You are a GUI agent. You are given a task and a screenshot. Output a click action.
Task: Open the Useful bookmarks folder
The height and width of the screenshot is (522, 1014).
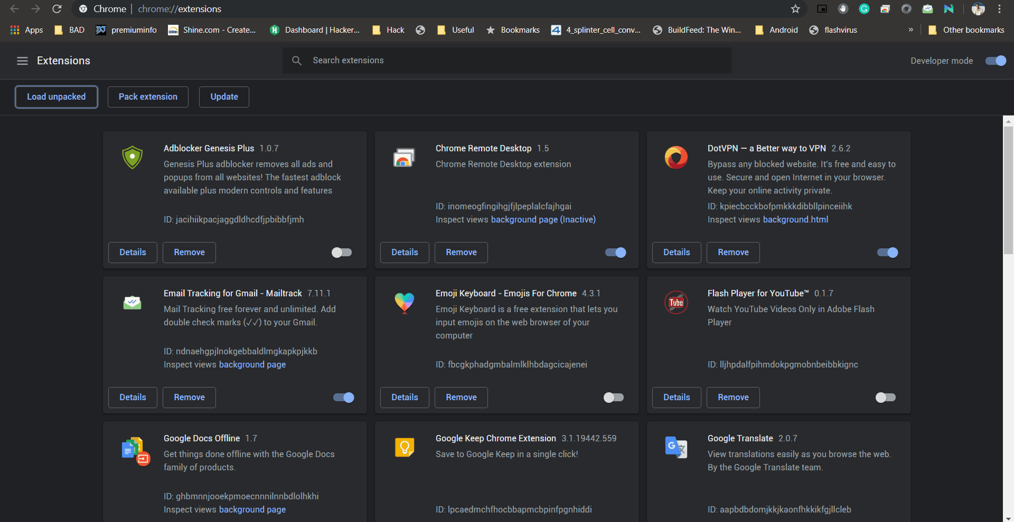pyautogui.click(x=456, y=30)
